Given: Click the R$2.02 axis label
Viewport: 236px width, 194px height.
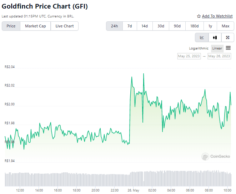Looking at the screenshot, I should (10, 85).
